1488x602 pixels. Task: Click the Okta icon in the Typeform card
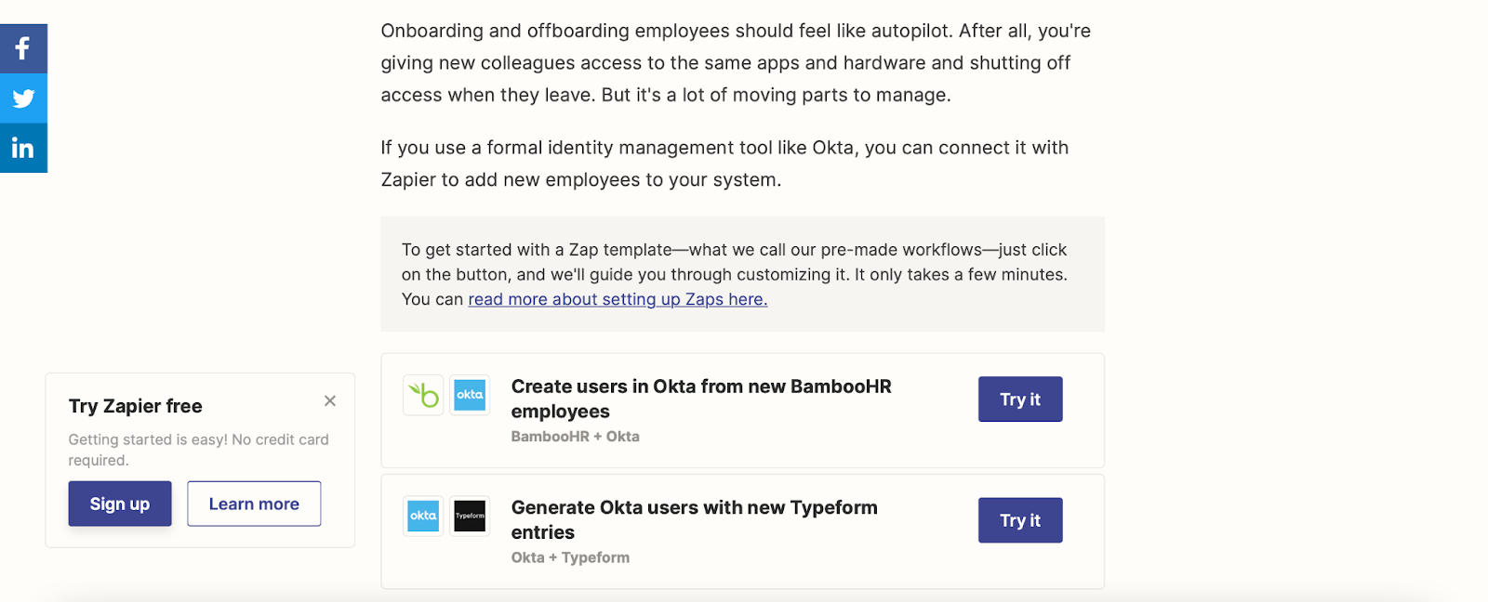pos(423,516)
